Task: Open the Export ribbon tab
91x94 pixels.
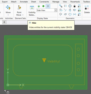Action: [x=5, y=2]
